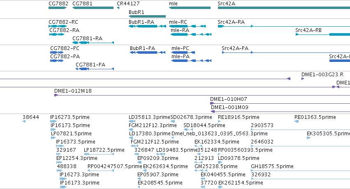Viewport: 350px width, 189px height.
Task: Click EST EK162334.5prime
Action: point(217,142)
